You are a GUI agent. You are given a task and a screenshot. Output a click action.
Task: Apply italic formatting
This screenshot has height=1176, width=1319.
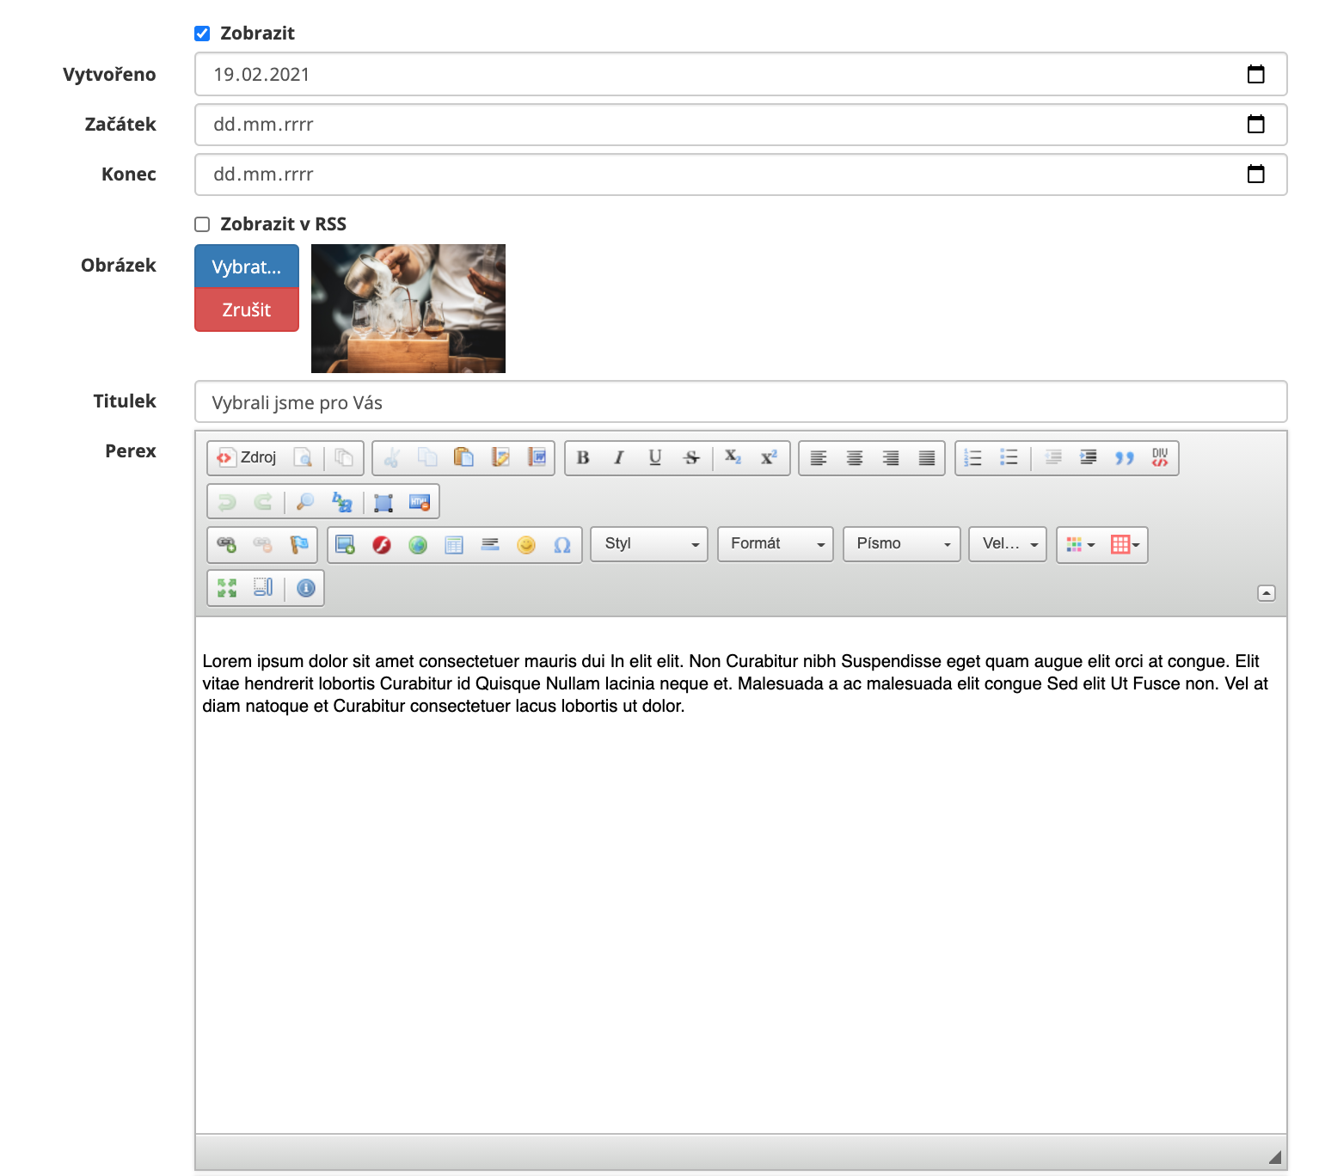tap(618, 458)
